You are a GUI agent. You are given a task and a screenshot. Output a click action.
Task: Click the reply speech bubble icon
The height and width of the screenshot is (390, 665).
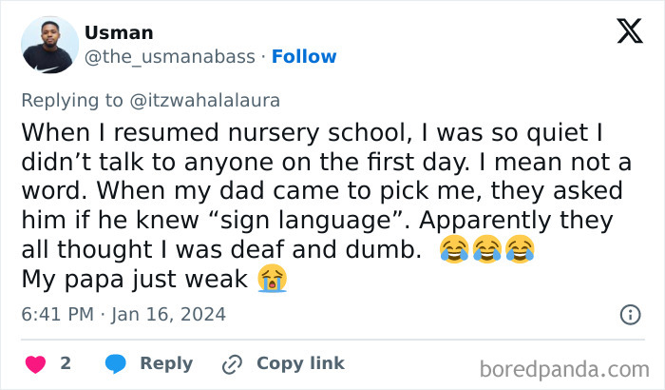[116, 363]
